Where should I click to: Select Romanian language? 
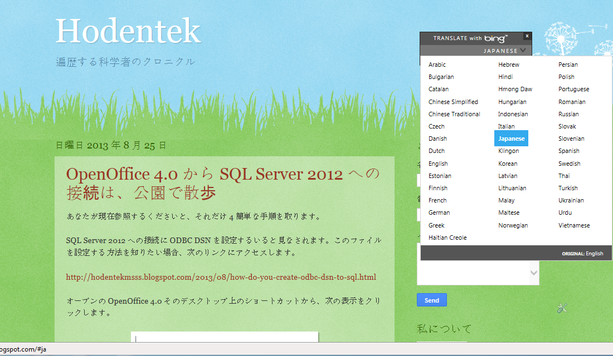click(572, 102)
